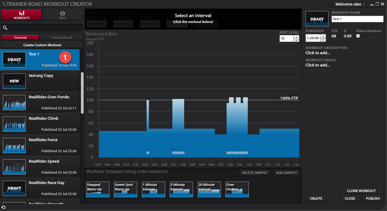The width and height of the screenshot is (387, 211).
Task: Select the TrainerRoad workouts filter
Action: click(x=62, y=37)
